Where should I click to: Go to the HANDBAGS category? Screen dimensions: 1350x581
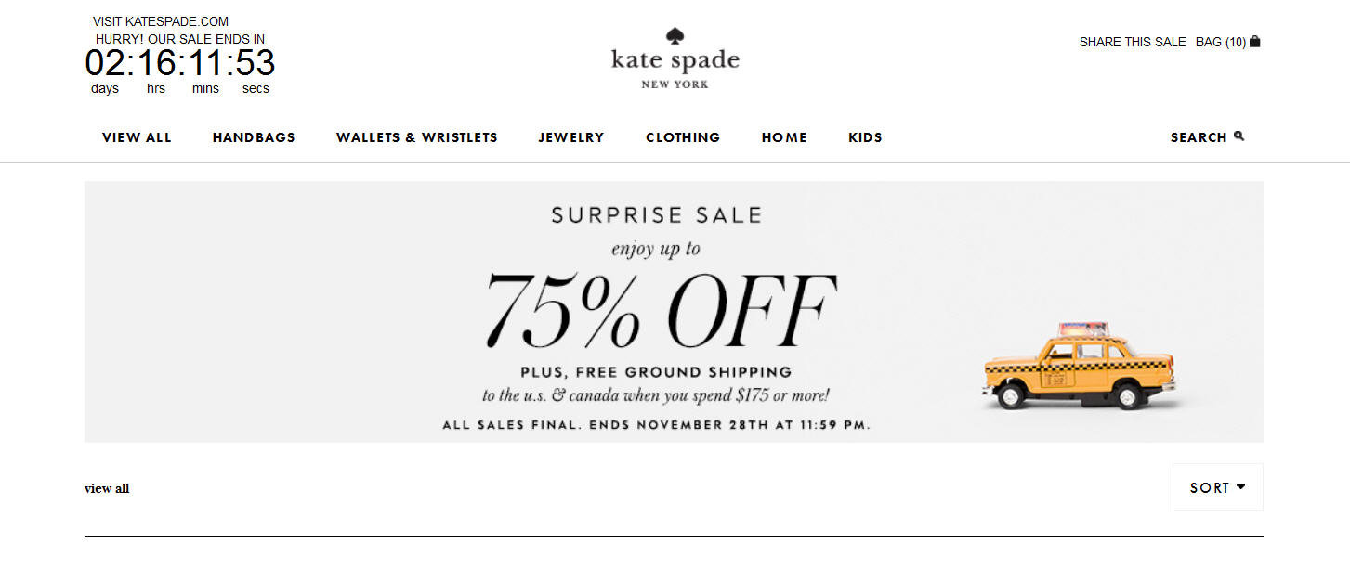[254, 137]
